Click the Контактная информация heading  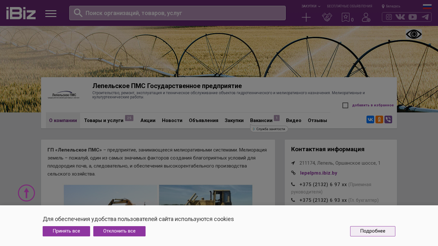tap(328, 149)
